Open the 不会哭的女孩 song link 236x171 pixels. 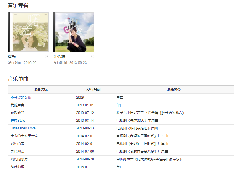21,97
